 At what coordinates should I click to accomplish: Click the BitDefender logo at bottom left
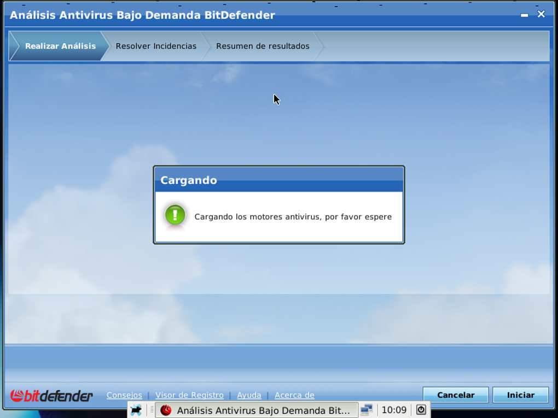pos(51,395)
